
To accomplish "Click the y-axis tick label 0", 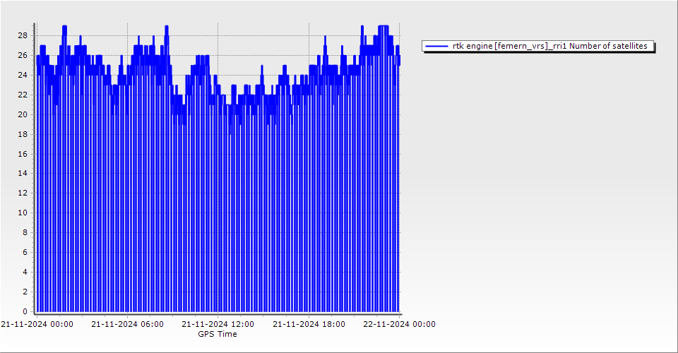I will (25, 311).
